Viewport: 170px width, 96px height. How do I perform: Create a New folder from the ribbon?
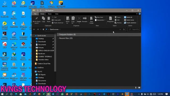tap(91, 20)
